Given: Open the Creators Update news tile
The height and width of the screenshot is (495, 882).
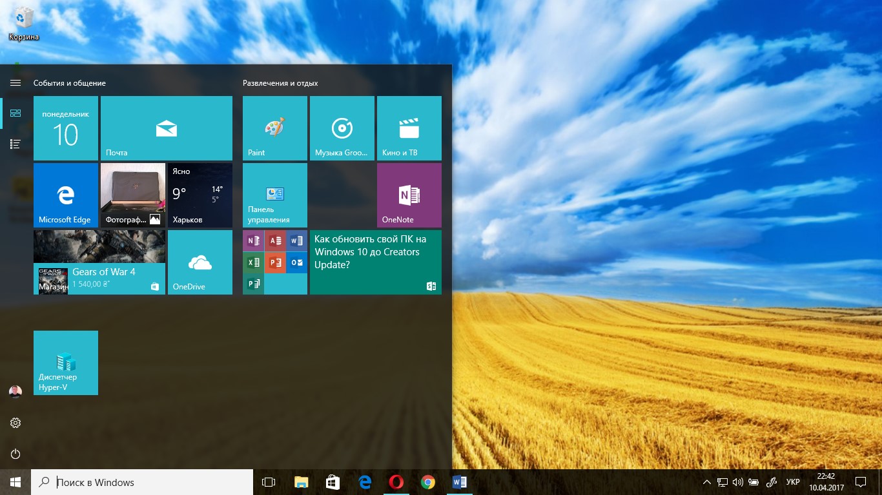Looking at the screenshot, I should coord(376,262).
